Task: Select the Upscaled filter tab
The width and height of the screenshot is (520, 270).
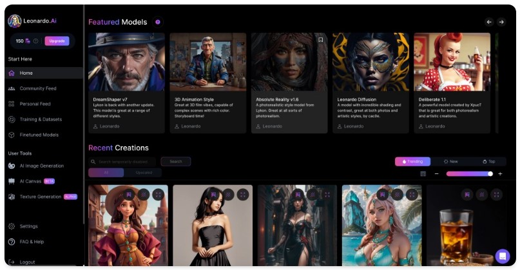Action: [144, 173]
